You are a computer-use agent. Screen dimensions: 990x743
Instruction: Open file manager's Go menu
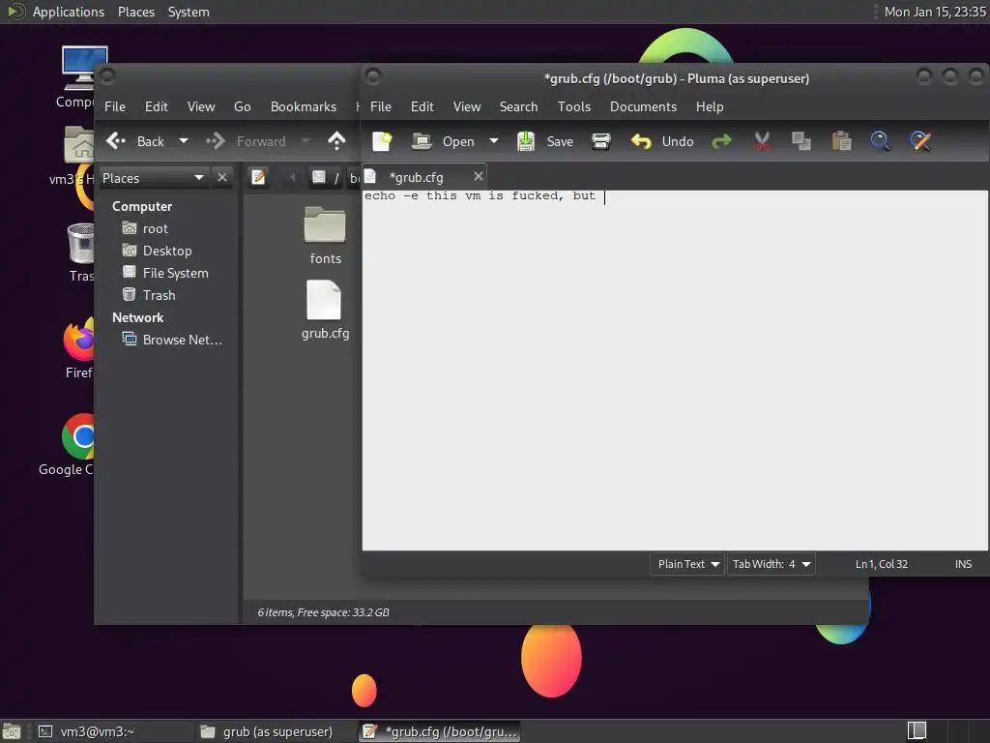[243, 106]
